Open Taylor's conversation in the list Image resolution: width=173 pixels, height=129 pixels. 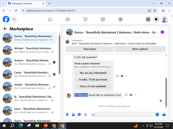coord(29,120)
